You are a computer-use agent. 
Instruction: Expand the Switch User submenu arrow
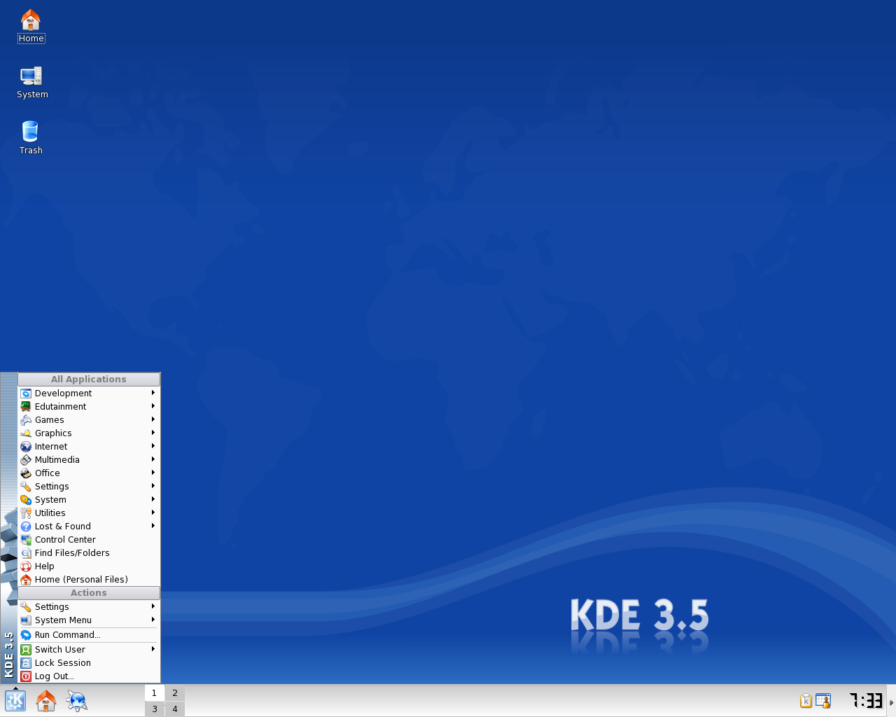(153, 649)
